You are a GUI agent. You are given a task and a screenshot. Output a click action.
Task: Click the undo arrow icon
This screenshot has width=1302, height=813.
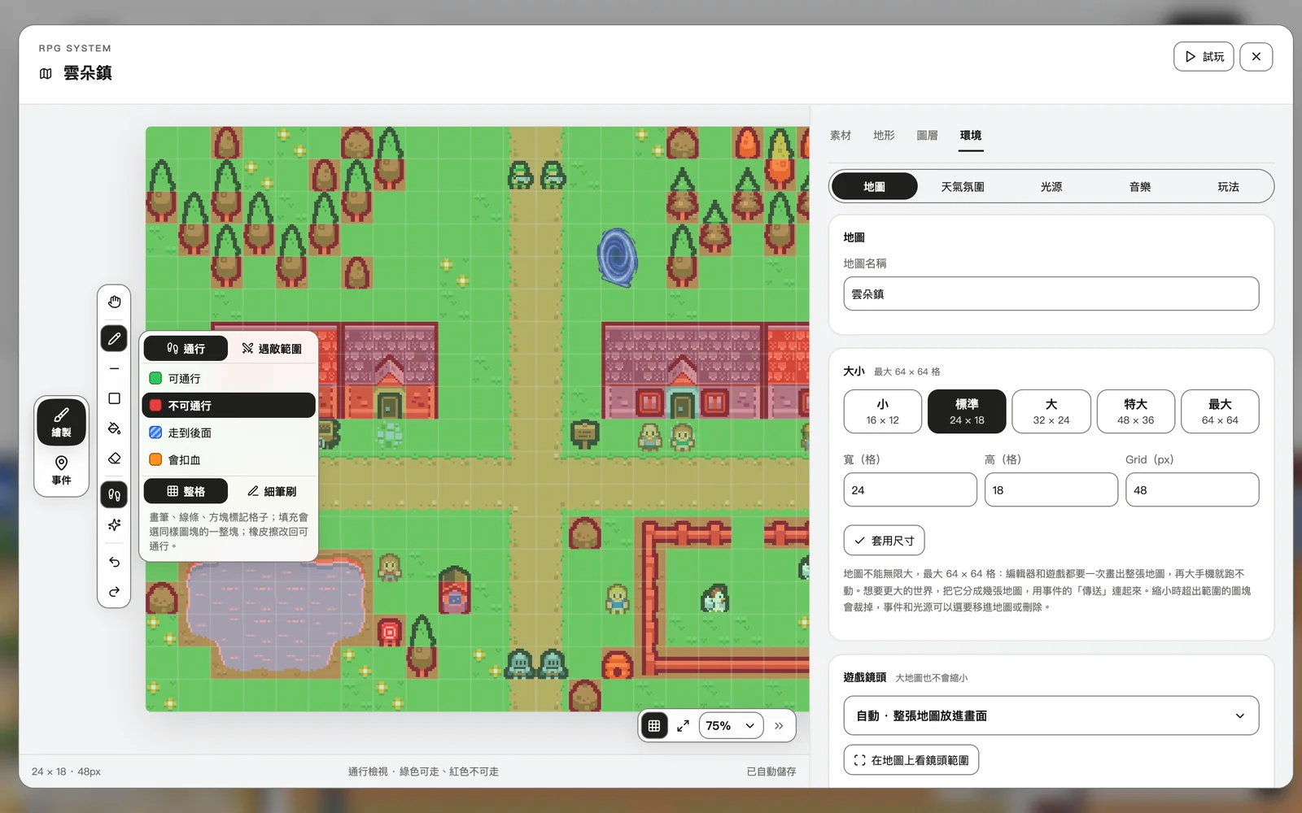click(114, 562)
